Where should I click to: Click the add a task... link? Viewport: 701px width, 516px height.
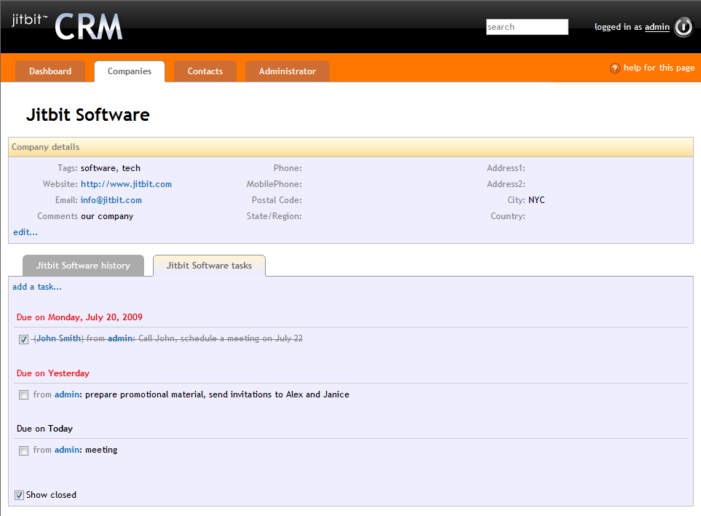[37, 287]
